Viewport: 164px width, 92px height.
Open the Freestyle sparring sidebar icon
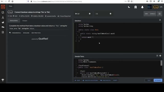point(3,17)
